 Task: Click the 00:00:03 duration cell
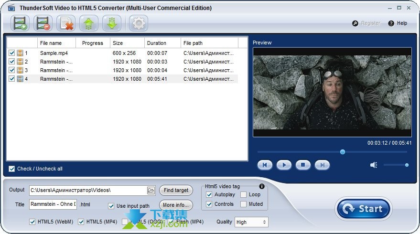tap(157, 62)
